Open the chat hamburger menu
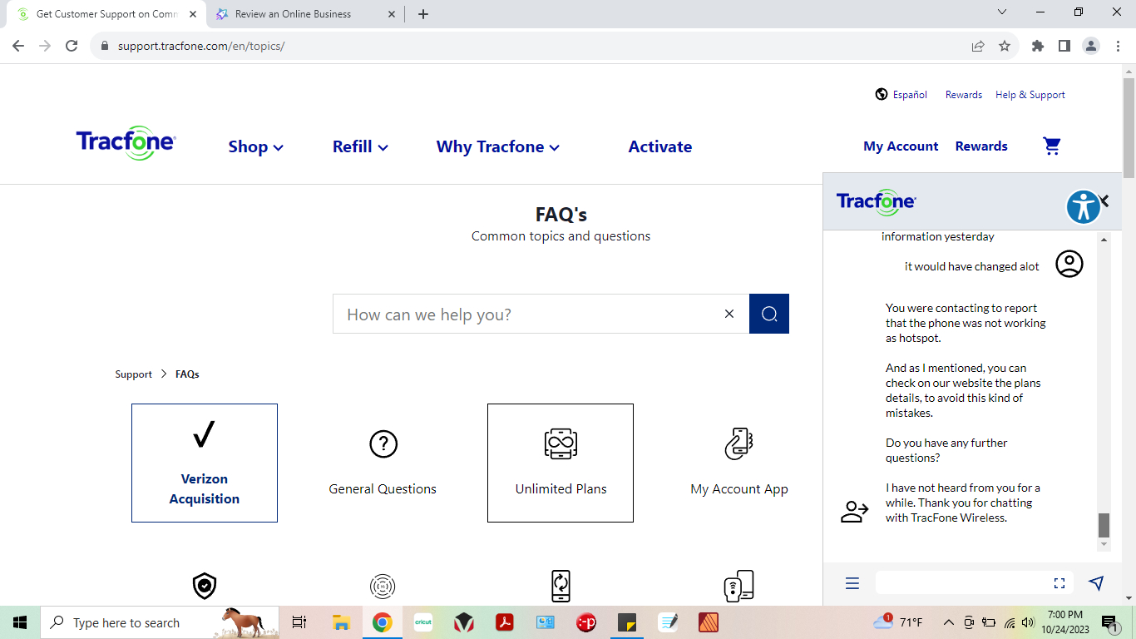The image size is (1136, 639). click(852, 583)
